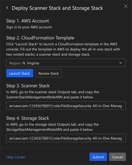
Task: Focus the StorageStackManagementRoleARN input field
Action: click(x=66, y=138)
